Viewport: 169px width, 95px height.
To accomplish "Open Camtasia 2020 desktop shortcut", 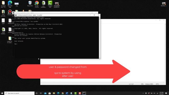I will (x=50, y=4).
